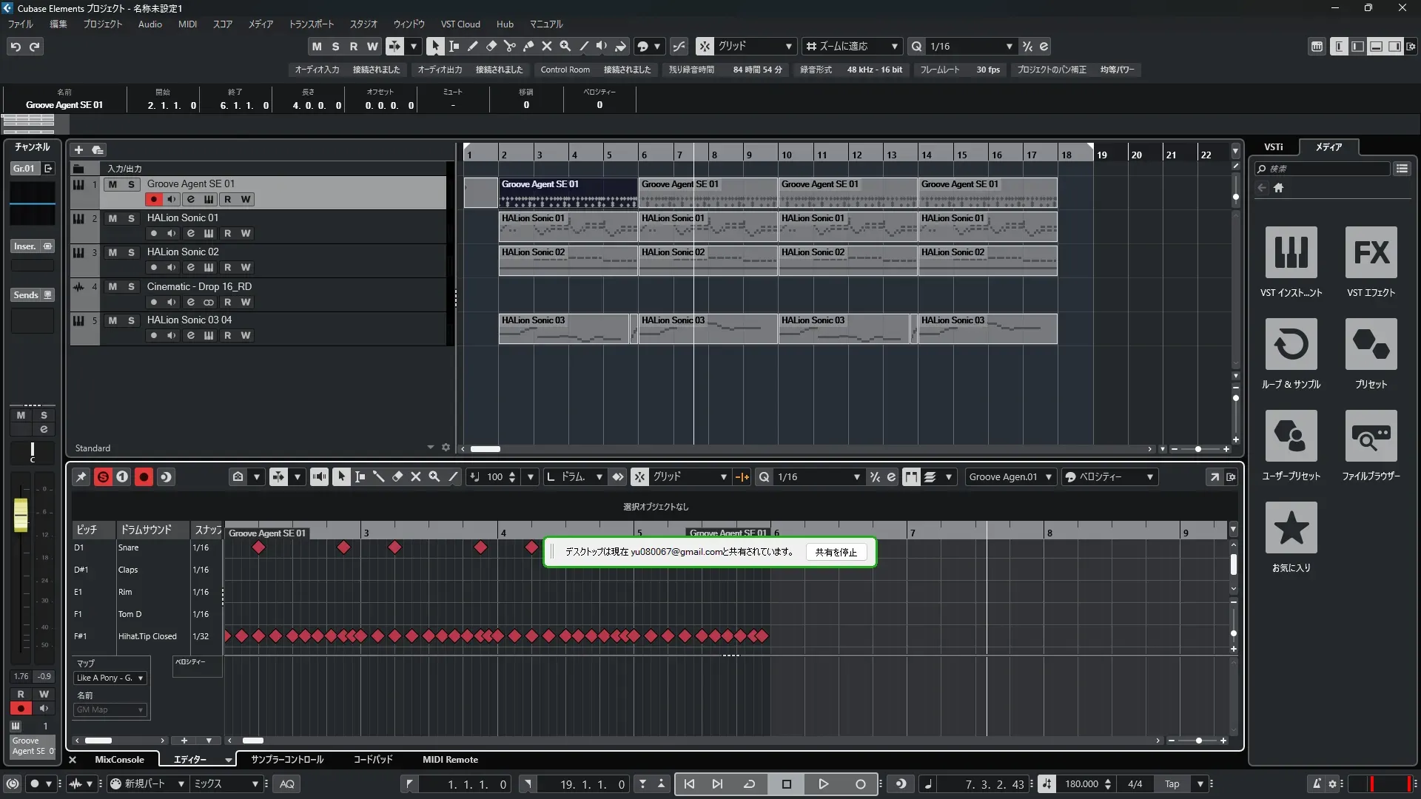Open the top toolbar quantize 1/16 dropdown
The image size is (1421, 799).
coord(1009,46)
